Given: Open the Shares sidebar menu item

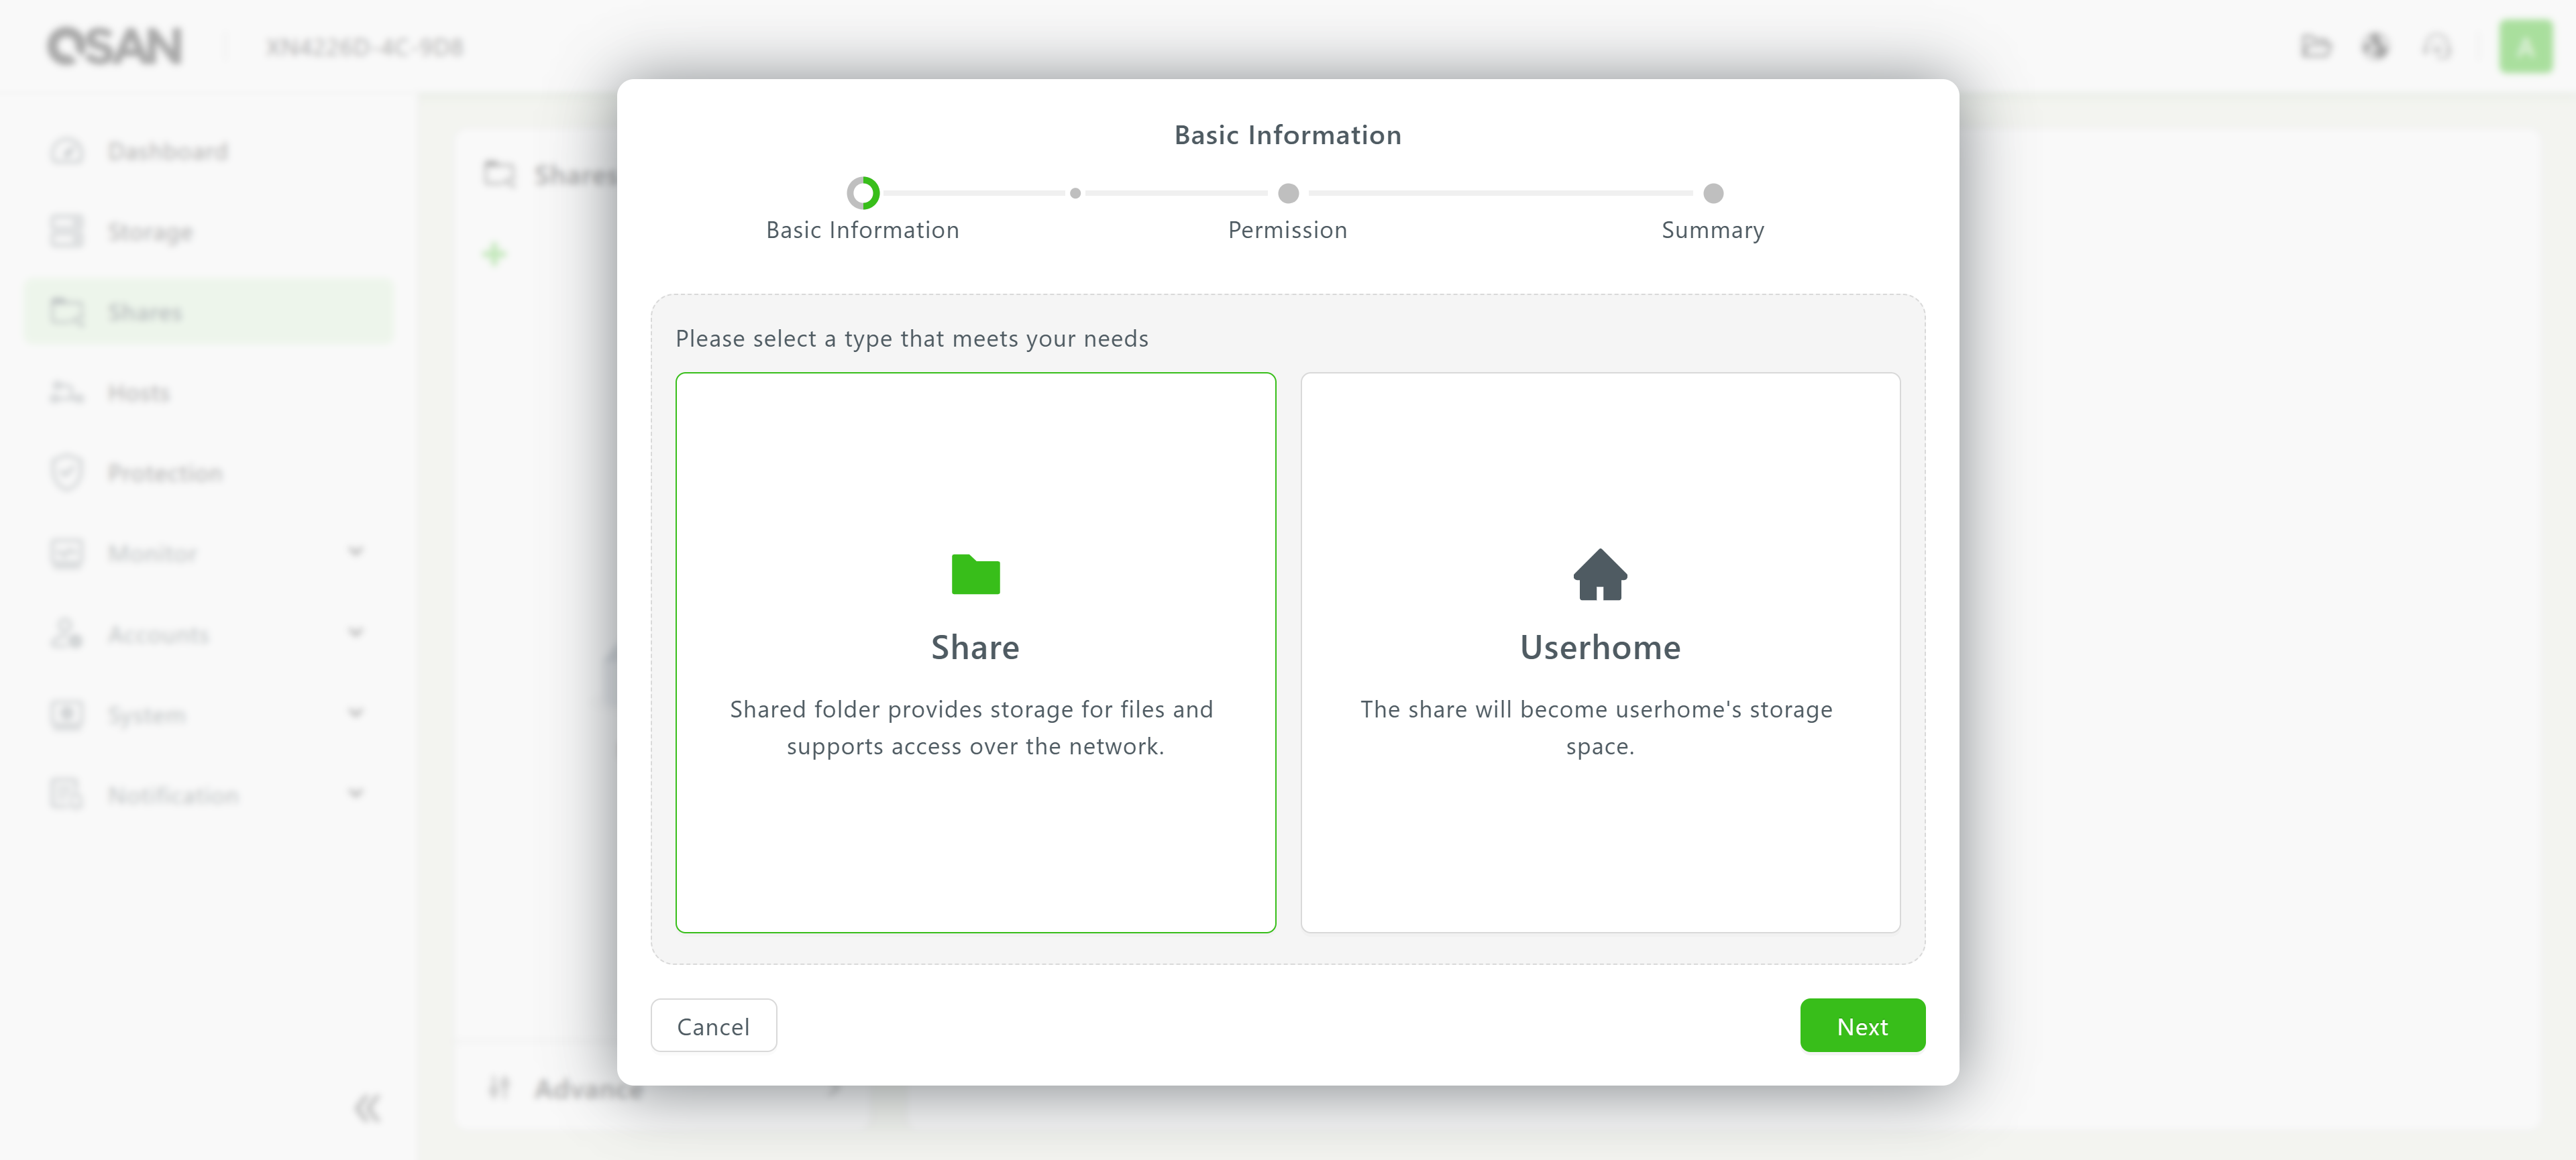Looking at the screenshot, I should pos(145,312).
